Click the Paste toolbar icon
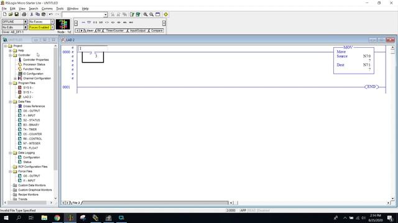The image size is (398, 223). click(44, 14)
